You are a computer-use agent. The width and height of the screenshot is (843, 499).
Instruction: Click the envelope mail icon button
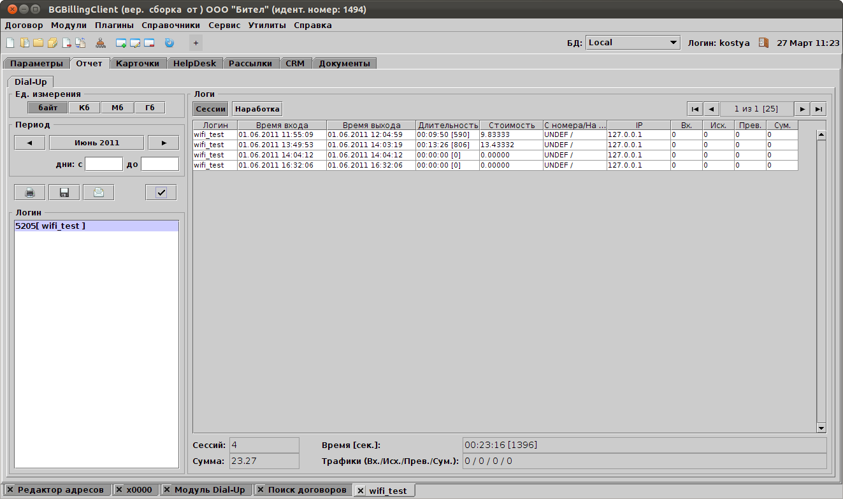click(x=98, y=192)
